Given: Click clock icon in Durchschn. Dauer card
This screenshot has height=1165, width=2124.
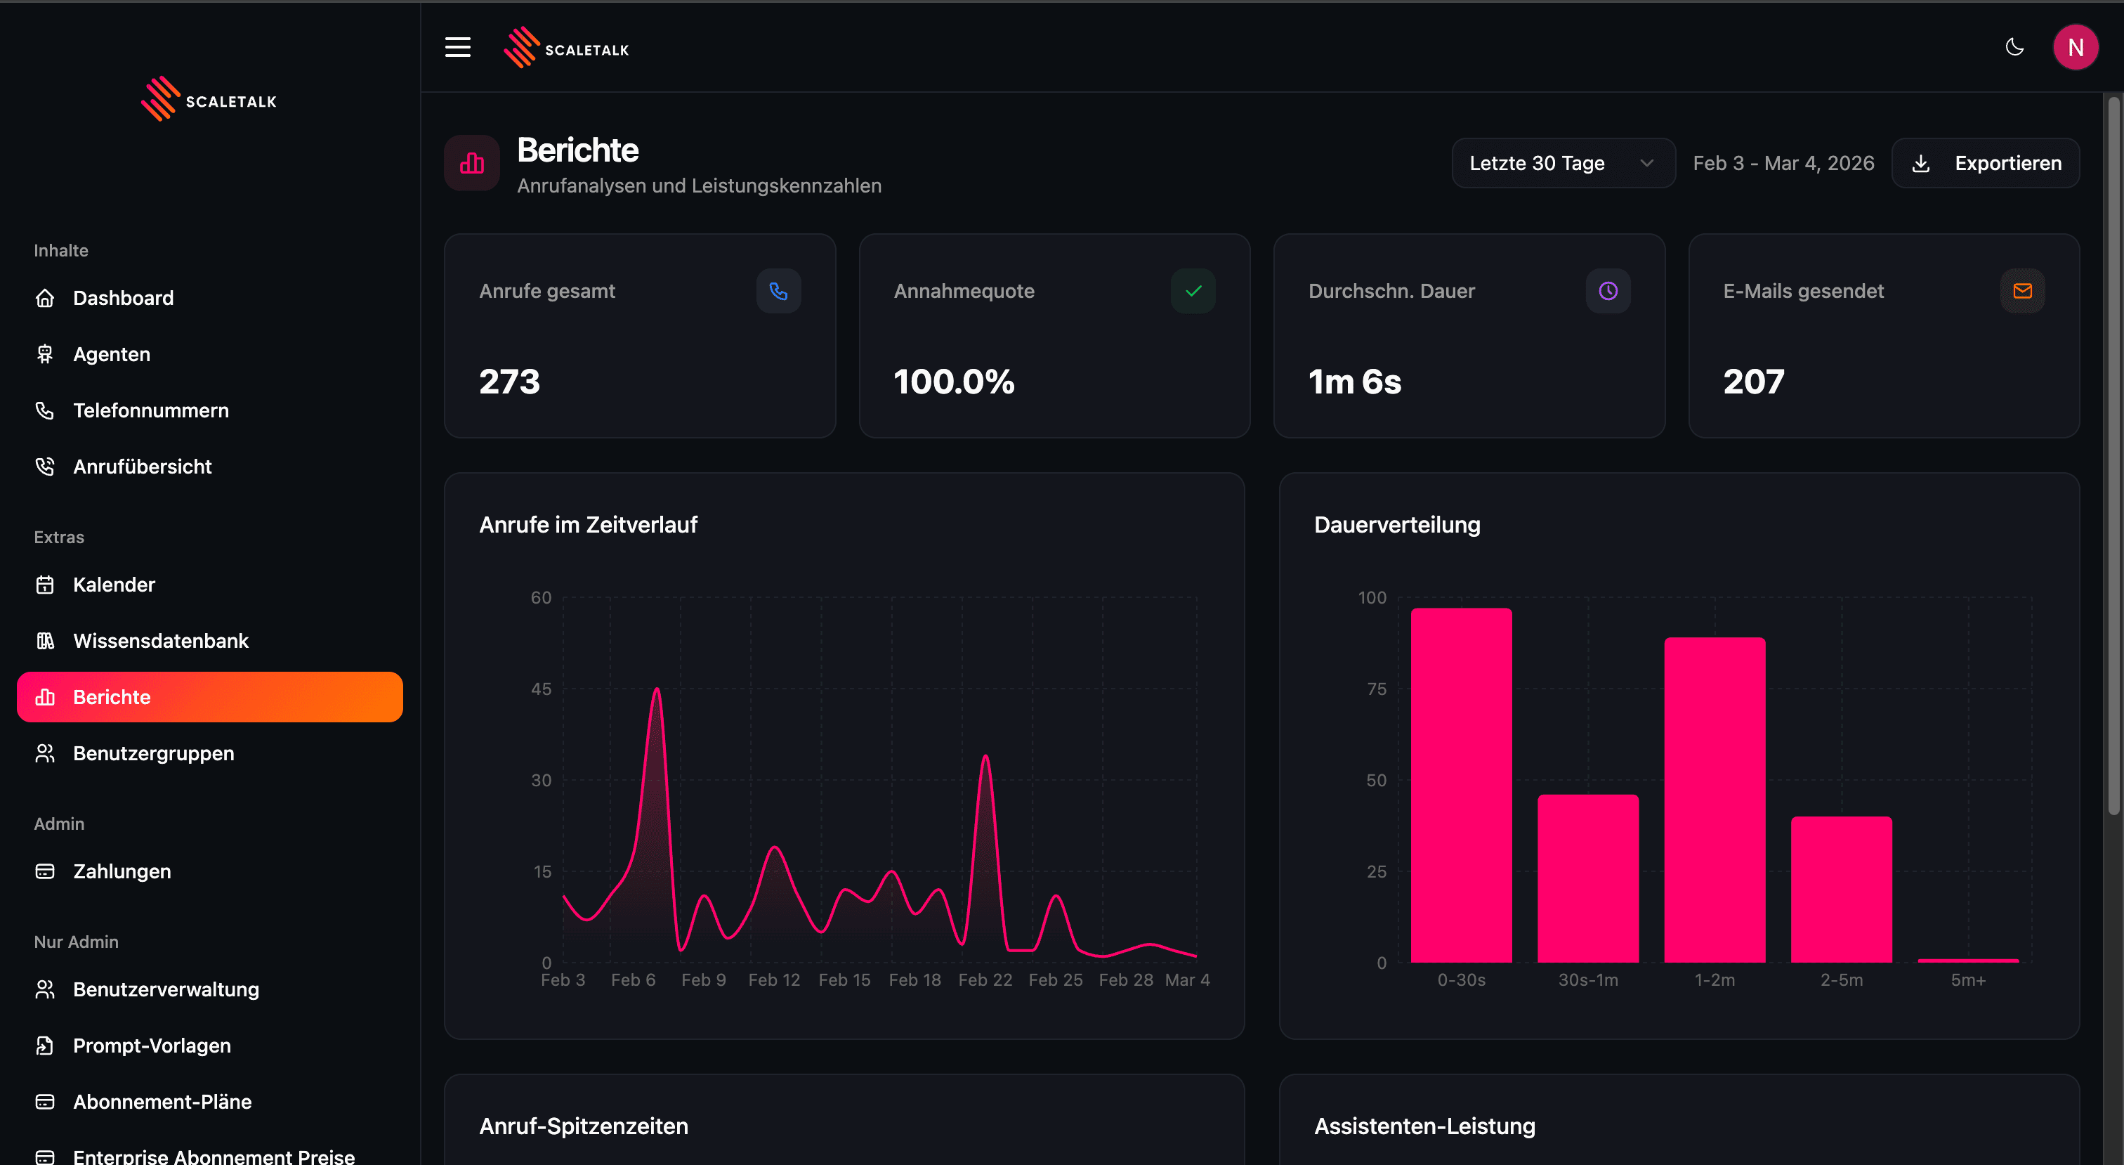Looking at the screenshot, I should click(x=1607, y=290).
